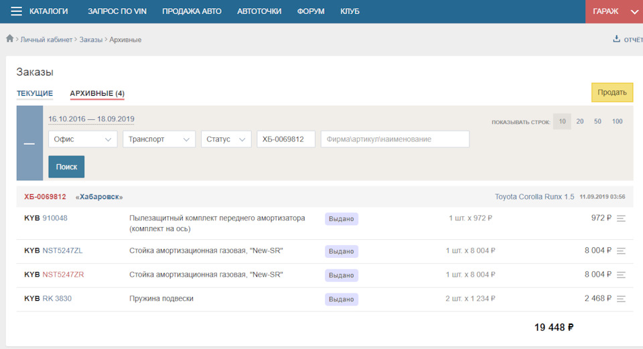Click Выдано status badge for NST5247ZL
Screen dimensions: 643x349
pos(341,251)
